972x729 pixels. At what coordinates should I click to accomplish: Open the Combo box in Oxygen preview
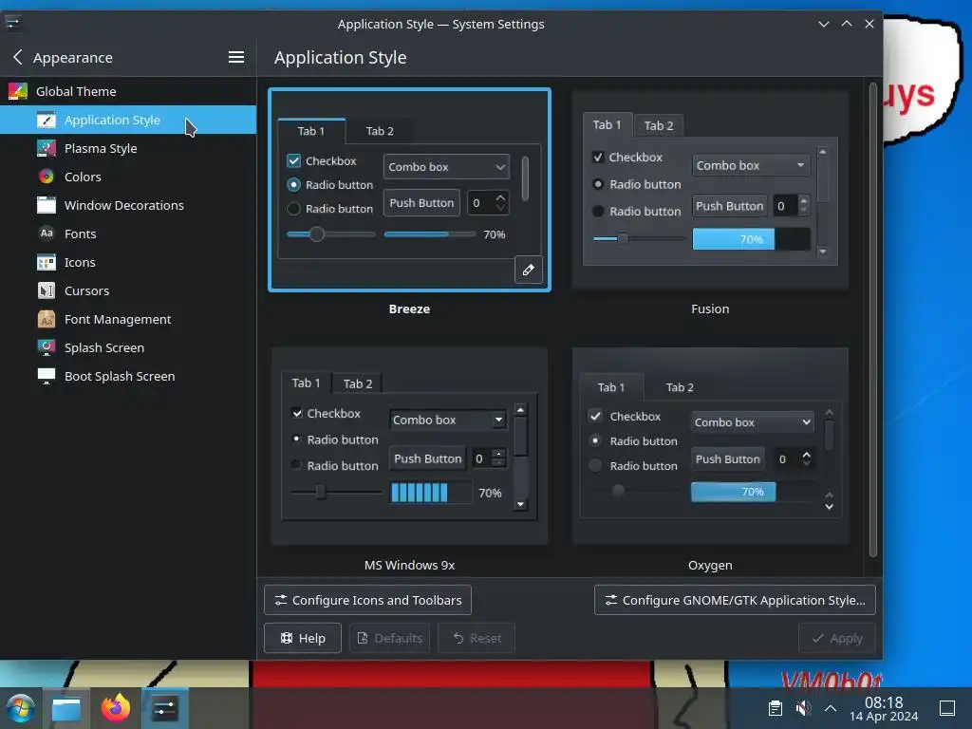[752, 422]
